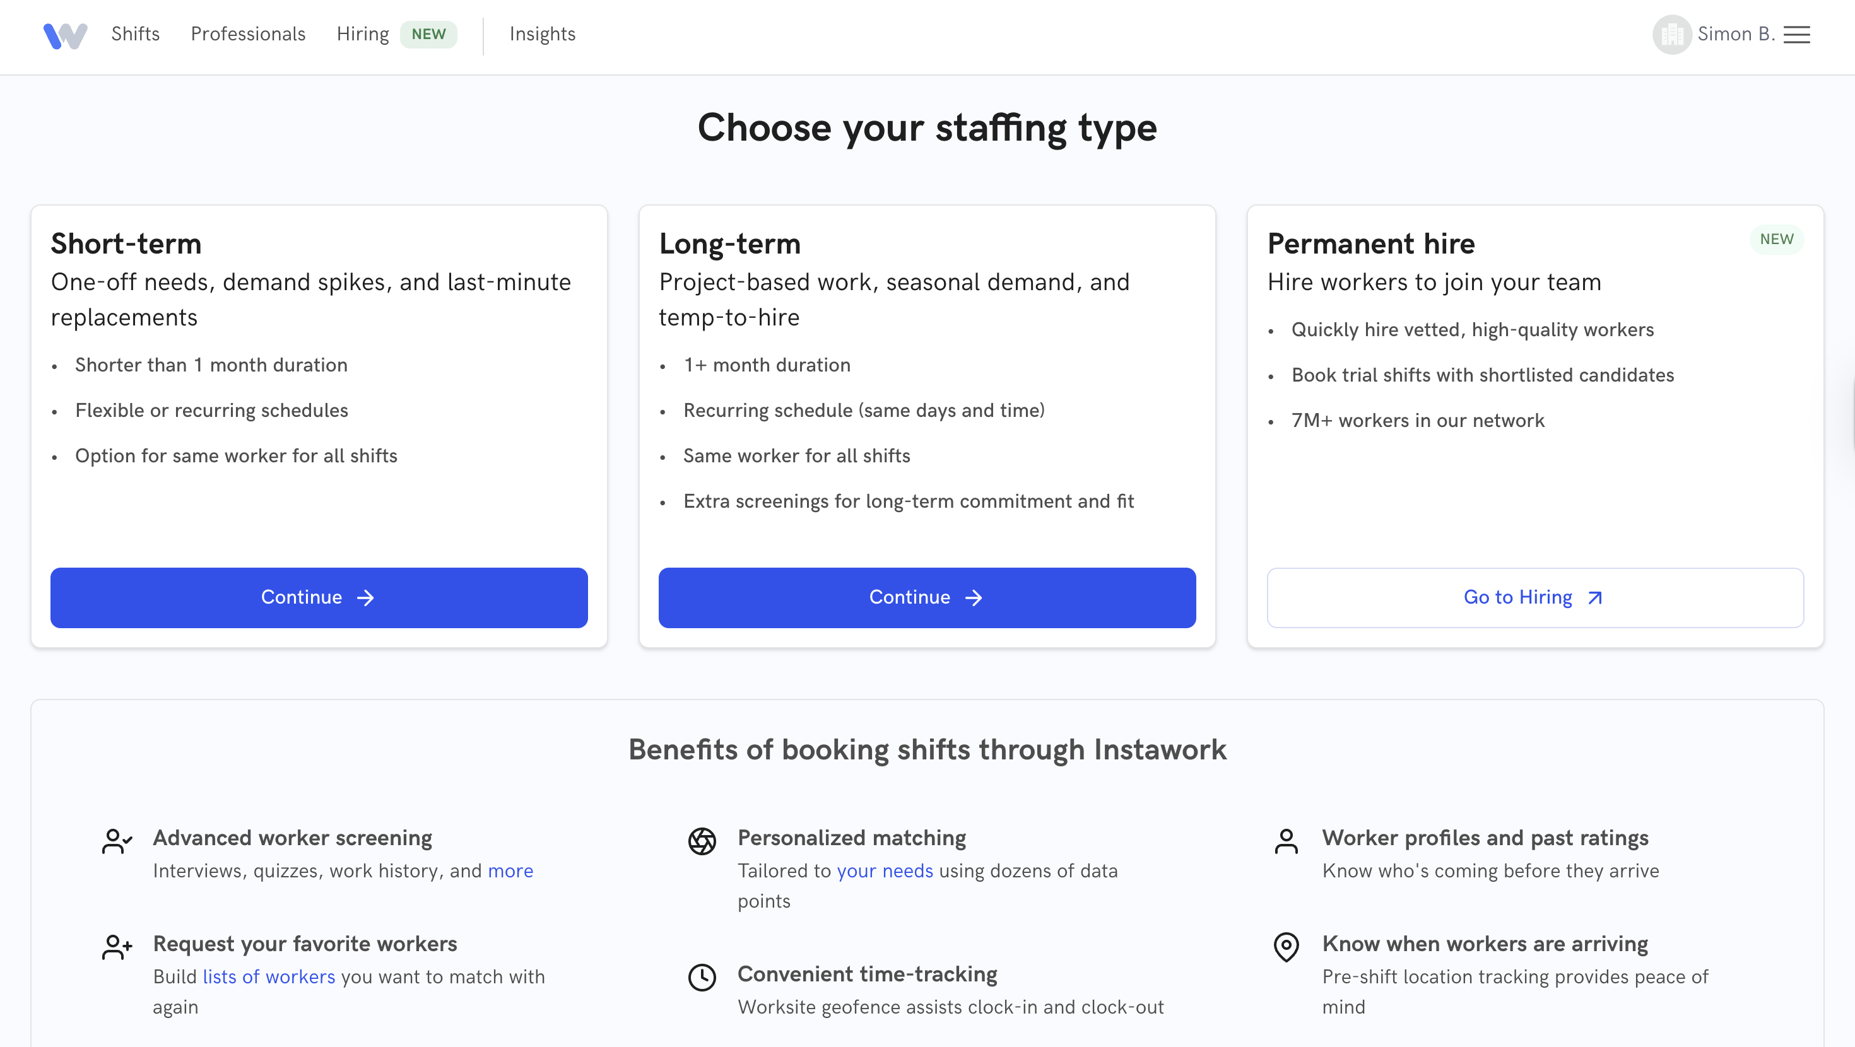Continue with Short-term staffing
Viewport: 1855px width, 1047px height.
pyautogui.click(x=319, y=597)
